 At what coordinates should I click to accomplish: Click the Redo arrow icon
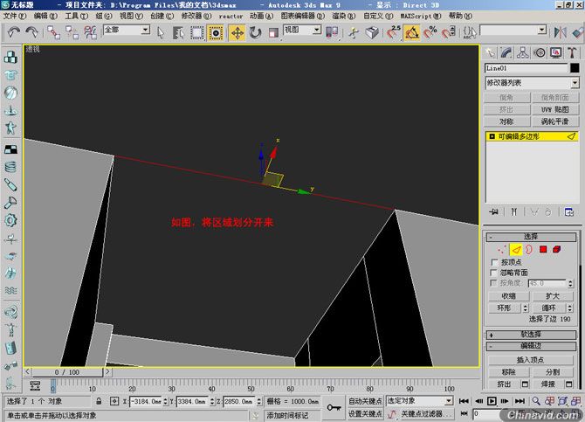click(31, 32)
